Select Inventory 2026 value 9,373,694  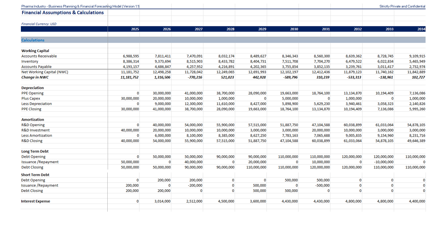(163, 61)
